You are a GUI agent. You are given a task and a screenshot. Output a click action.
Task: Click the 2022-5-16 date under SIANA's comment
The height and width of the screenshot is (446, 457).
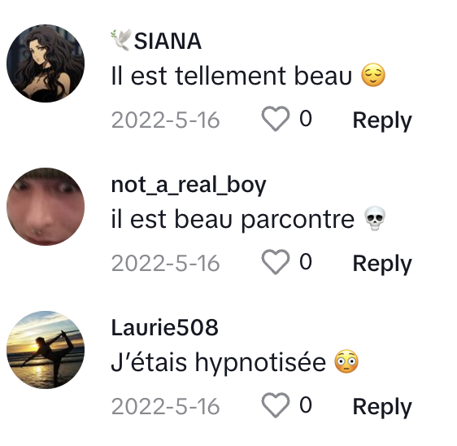[x=165, y=120]
